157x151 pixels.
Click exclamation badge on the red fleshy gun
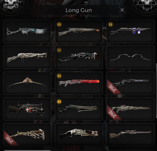(x=59, y=76)
